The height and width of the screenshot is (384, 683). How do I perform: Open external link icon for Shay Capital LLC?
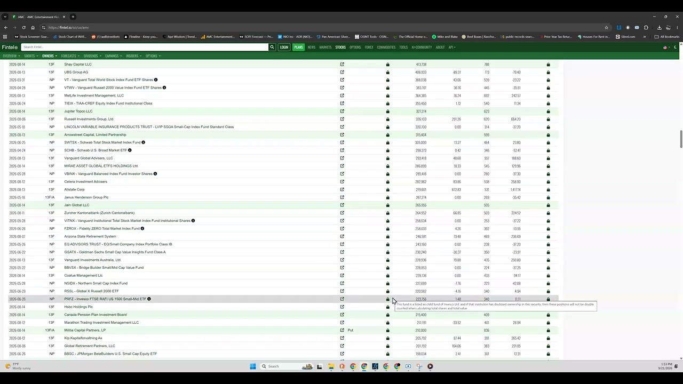(342, 64)
